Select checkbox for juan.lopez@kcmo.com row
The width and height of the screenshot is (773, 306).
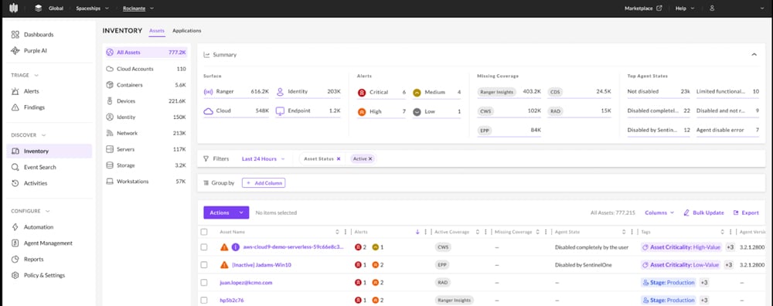point(204,282)
